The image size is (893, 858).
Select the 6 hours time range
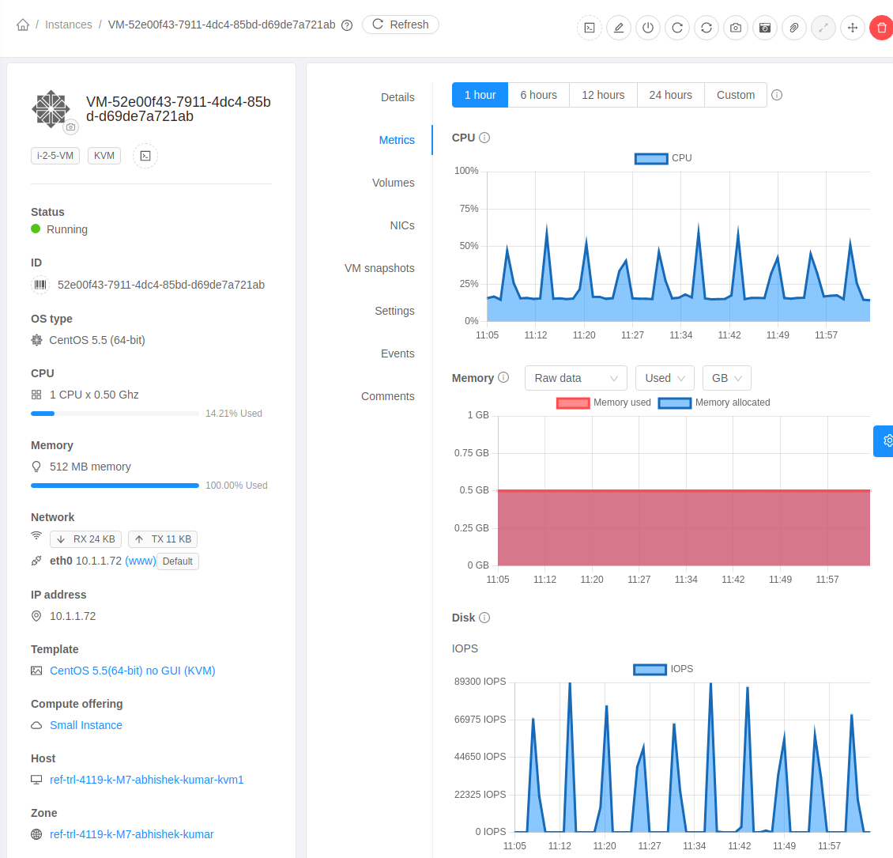click(x=538, y=95)
